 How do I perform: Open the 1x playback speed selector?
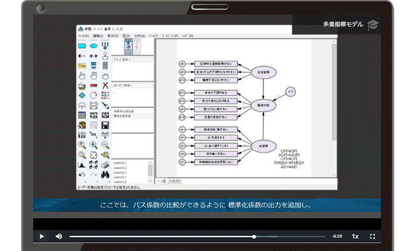[x=355, y=236]
